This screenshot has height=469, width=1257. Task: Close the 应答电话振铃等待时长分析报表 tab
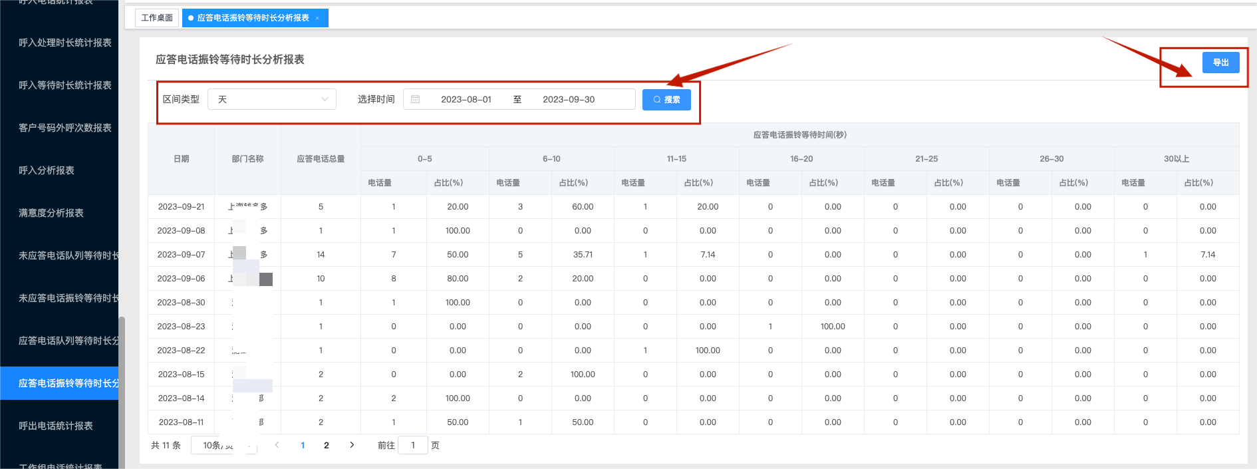[317, 18]
